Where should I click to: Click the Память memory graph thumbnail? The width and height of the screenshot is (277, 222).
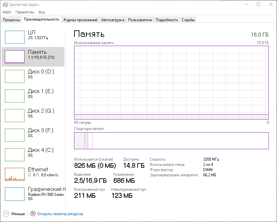tap(15, 57)
